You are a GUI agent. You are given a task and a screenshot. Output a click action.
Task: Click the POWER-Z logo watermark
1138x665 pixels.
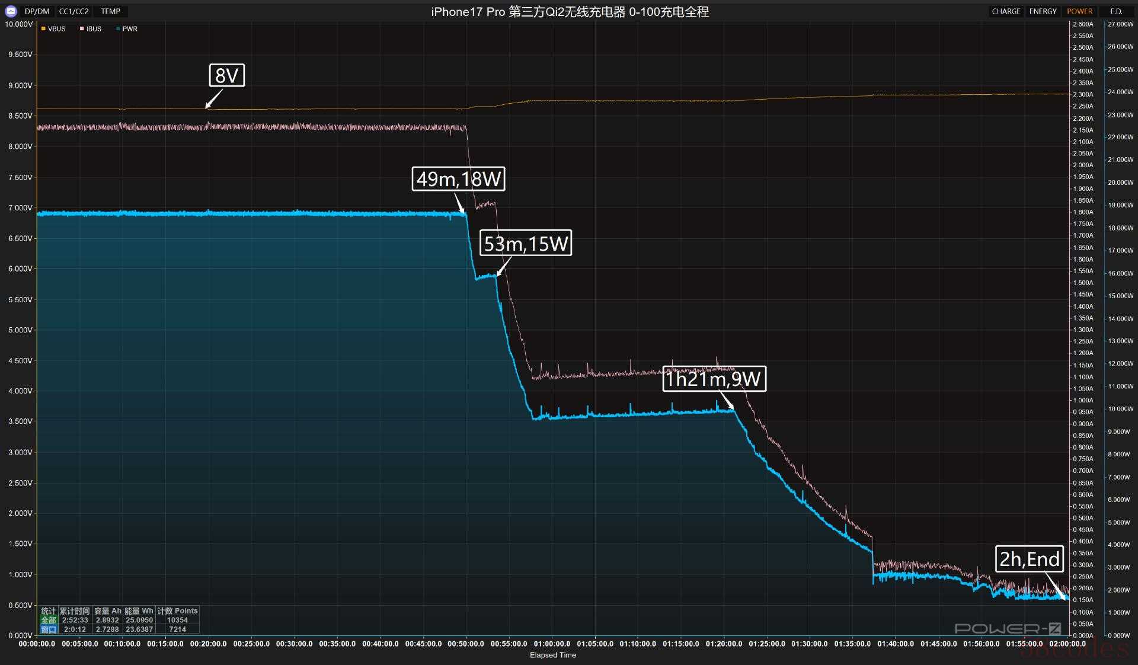pos(1007,628)
